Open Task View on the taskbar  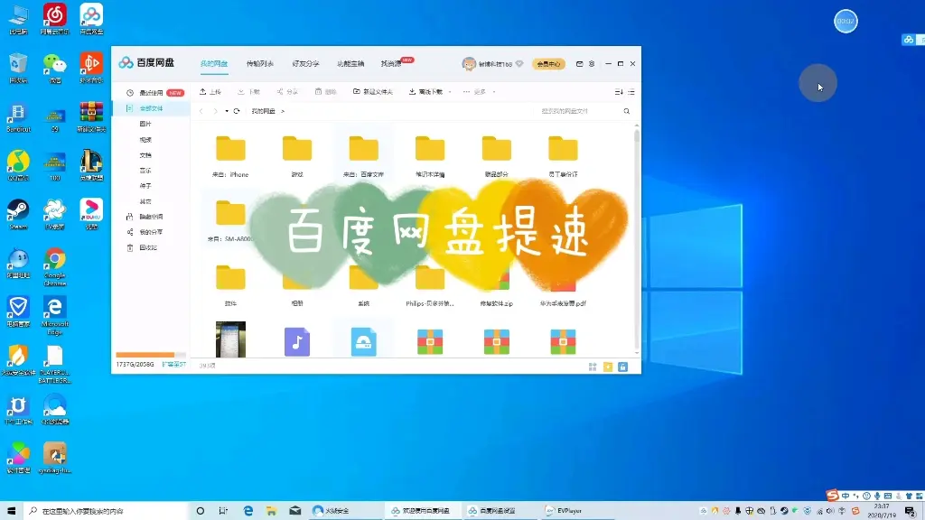[223, 511]
